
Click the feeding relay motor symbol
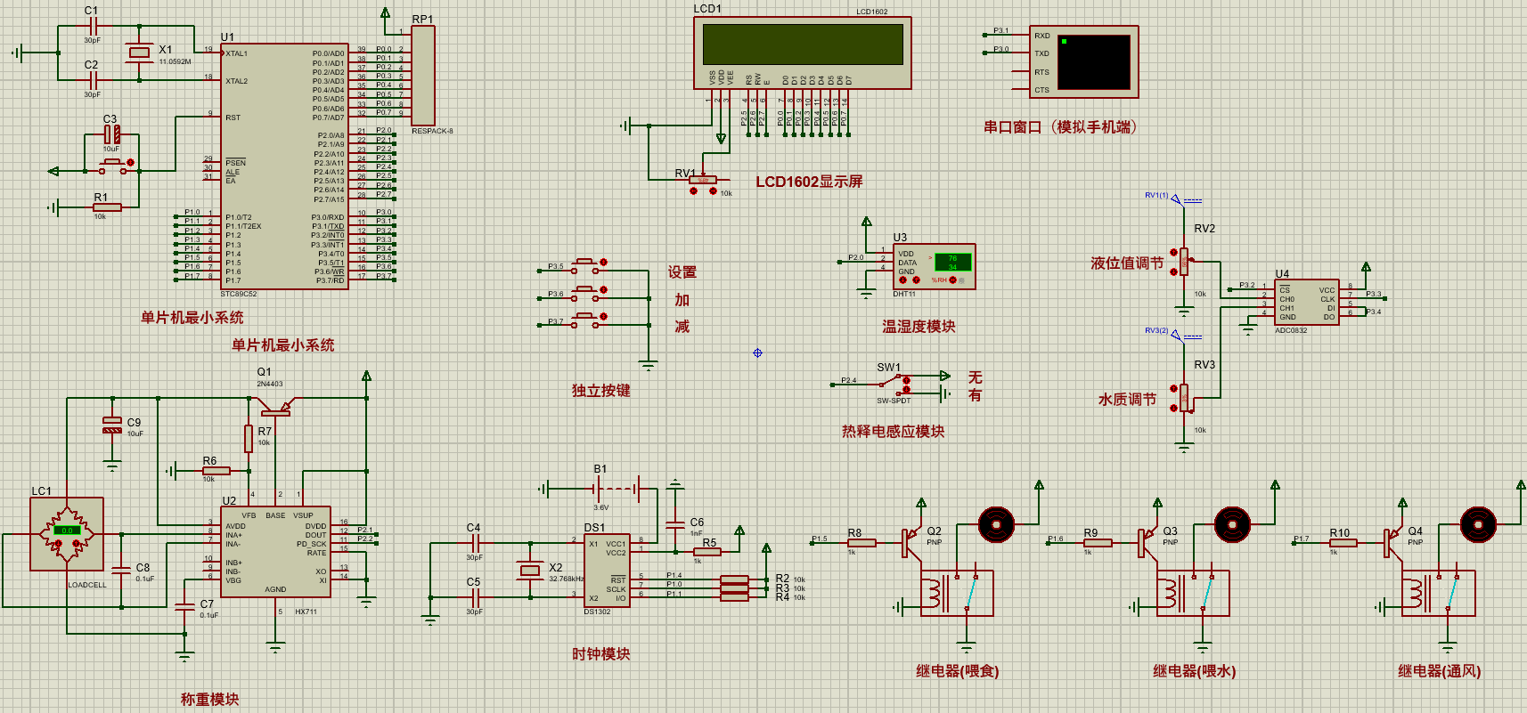point(996,524)
